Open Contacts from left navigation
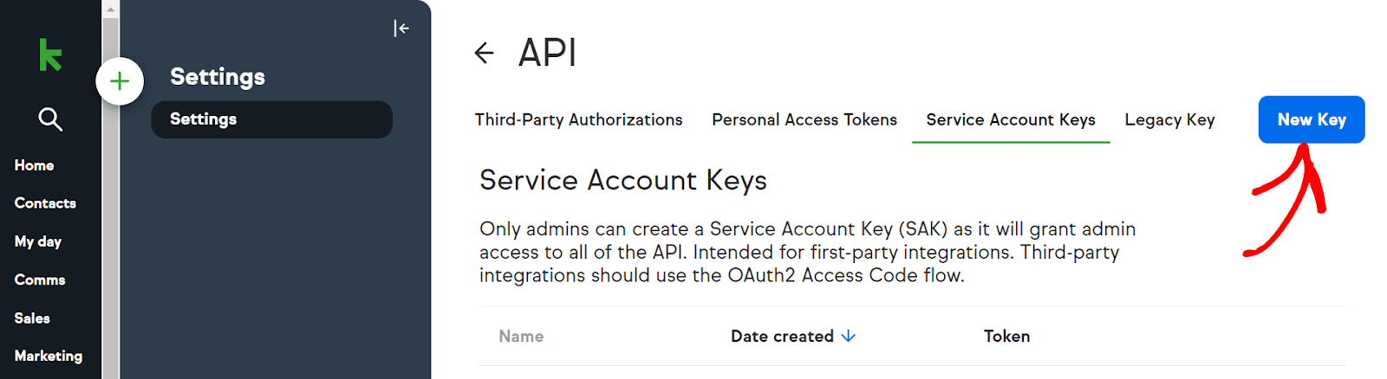Viewport: 1387px width, 379px height. click(x=45, y=203)
